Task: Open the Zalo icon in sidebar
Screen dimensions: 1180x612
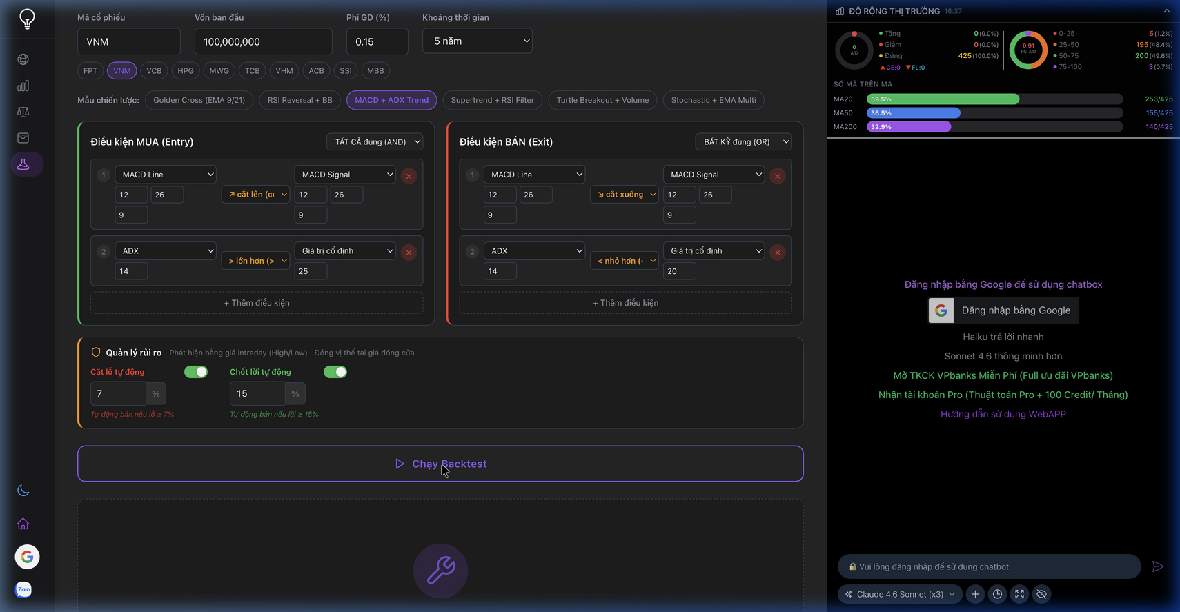Action: click(23, 589)
